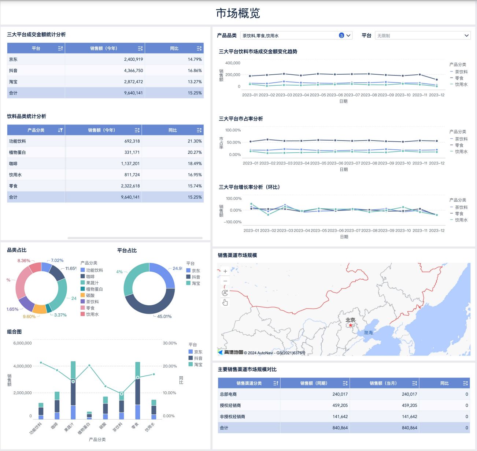Toggle 茶饮料 series in 成交金额变化趋势 legend
Screen dimensions: 477x451
point(459,72)
